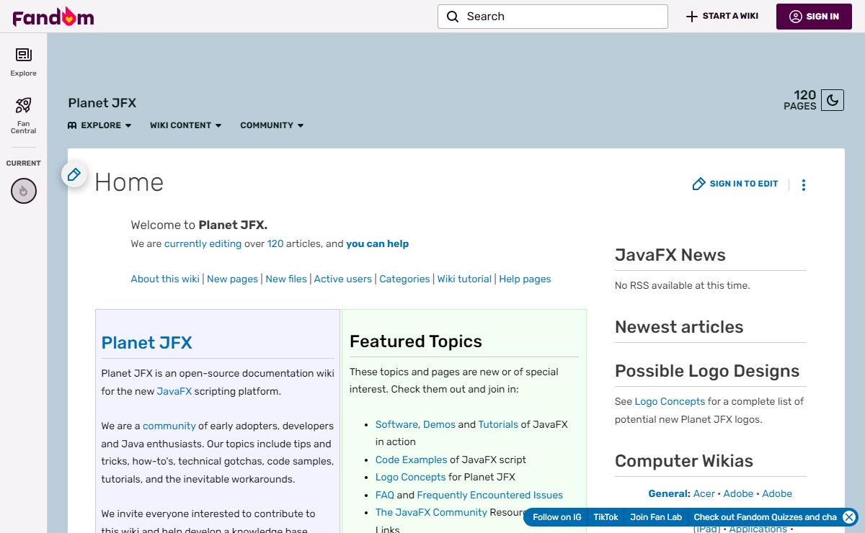Screen dimensions: 865x533
Task: Open the Help pages link
Action: tap(525, 279)
